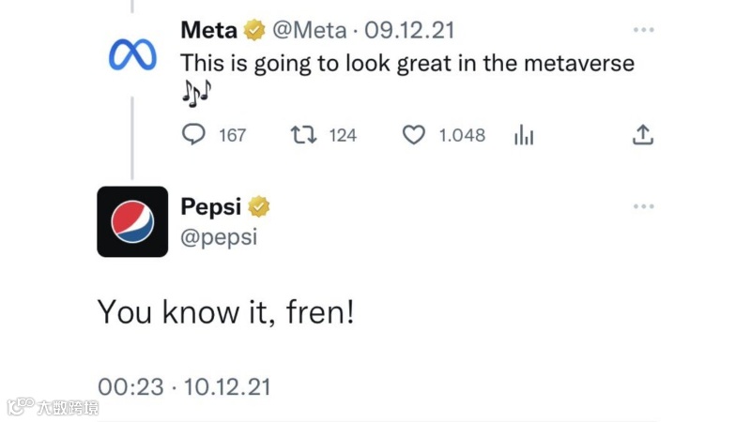751x422 pixels.
Task: Click the 167 reply count
Action: 232,136
